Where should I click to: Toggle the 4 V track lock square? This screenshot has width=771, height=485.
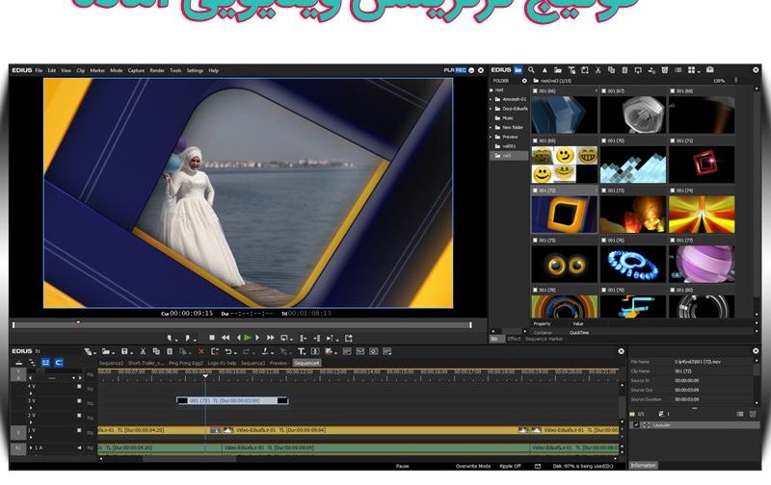(x=79, y=386)
